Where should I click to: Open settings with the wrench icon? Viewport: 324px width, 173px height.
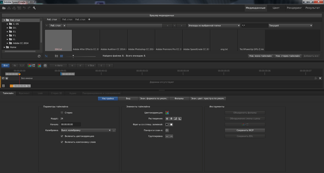(34, 8)
